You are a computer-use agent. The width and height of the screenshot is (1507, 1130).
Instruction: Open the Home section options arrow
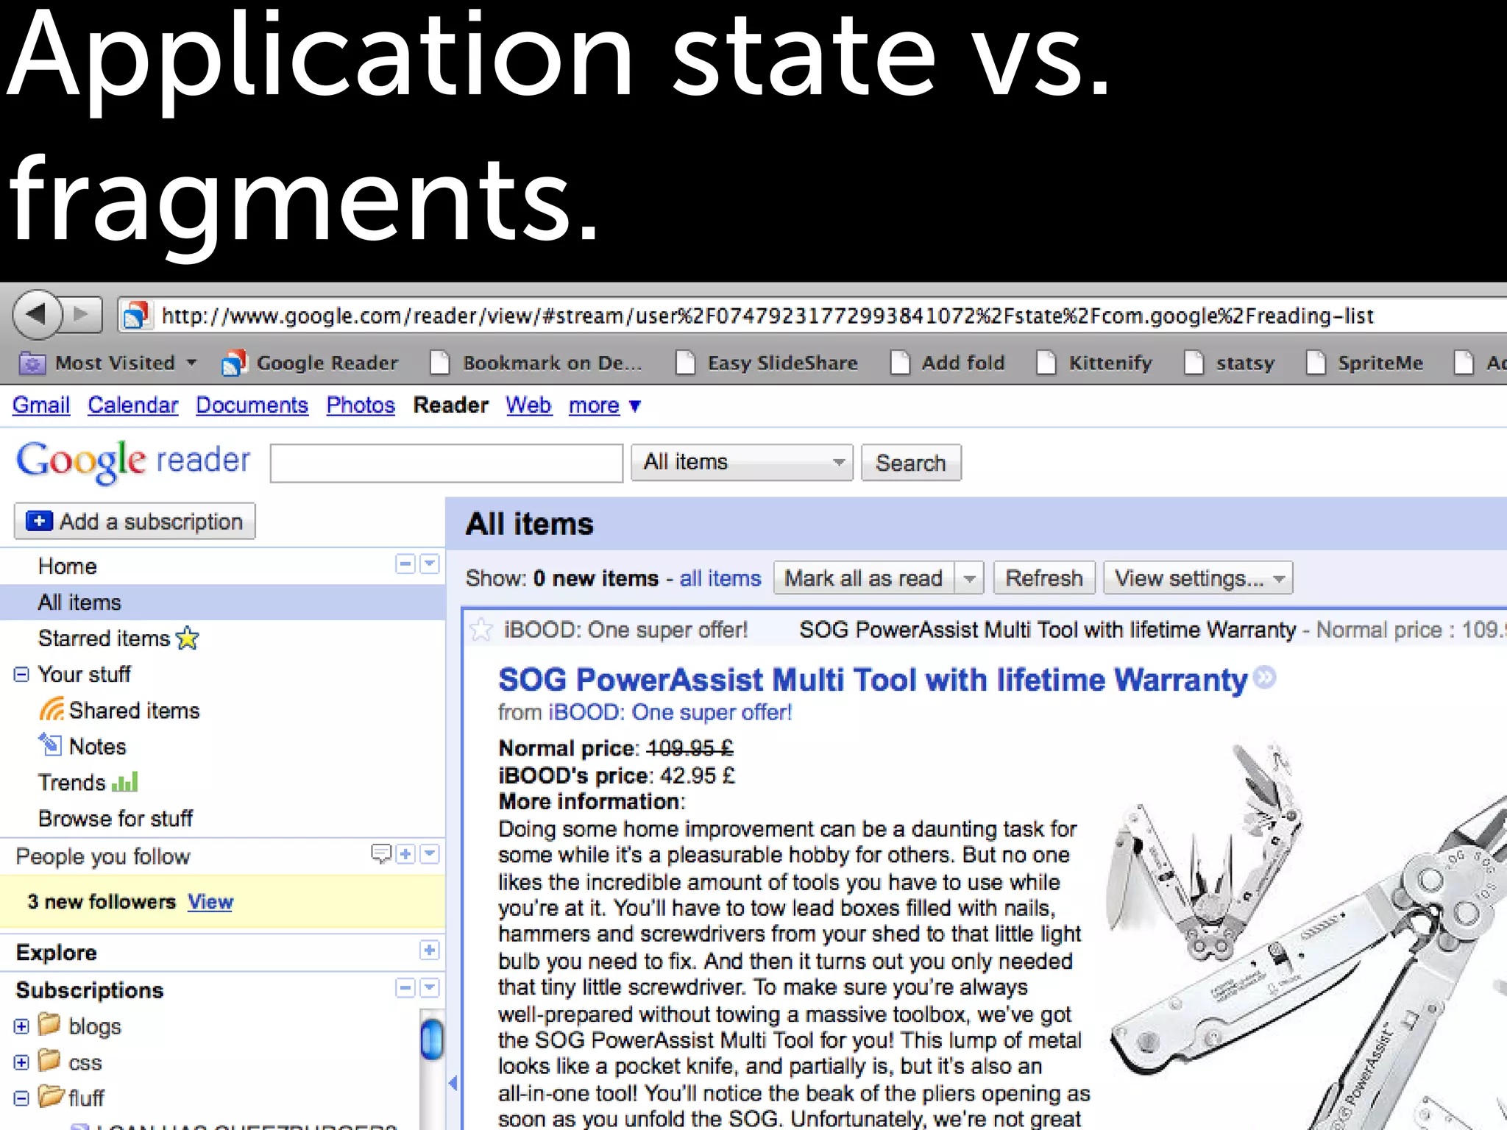[x=430, y=564]
